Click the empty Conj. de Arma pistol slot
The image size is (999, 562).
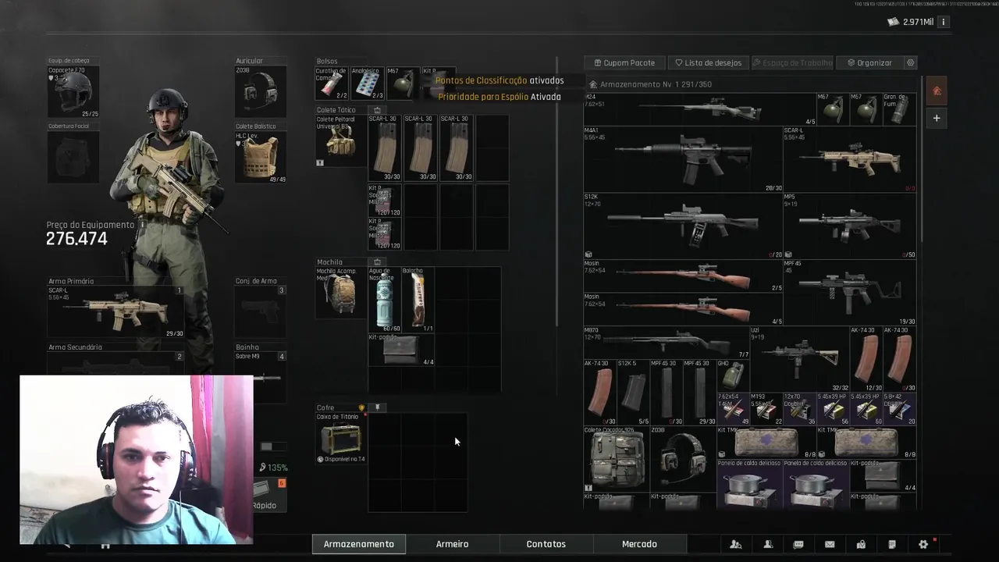tap(261, 312)
